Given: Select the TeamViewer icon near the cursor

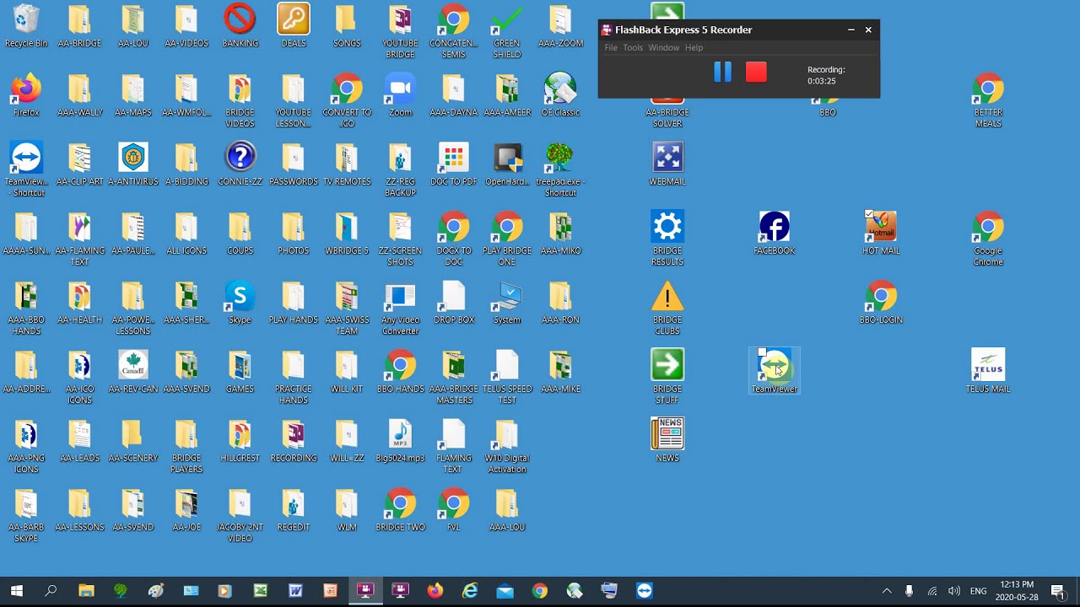Looking at the screenshot, I should point(774,372).
